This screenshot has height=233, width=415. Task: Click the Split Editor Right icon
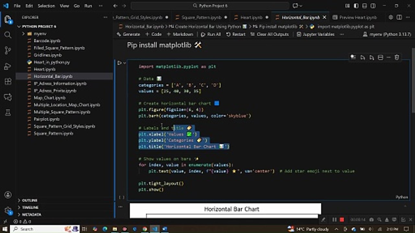tap(399, 17)
